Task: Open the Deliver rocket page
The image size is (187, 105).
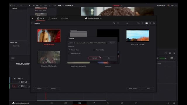Action: [x=136, y=103]
